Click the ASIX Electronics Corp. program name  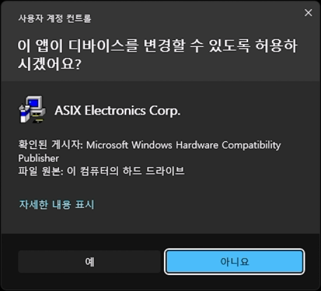click(x=118, y=111)
